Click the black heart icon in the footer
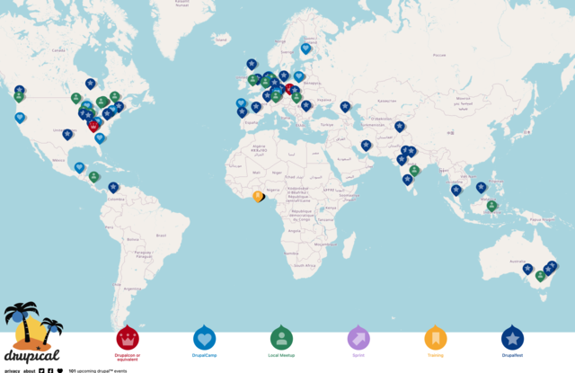 click(x=60, y=371)
